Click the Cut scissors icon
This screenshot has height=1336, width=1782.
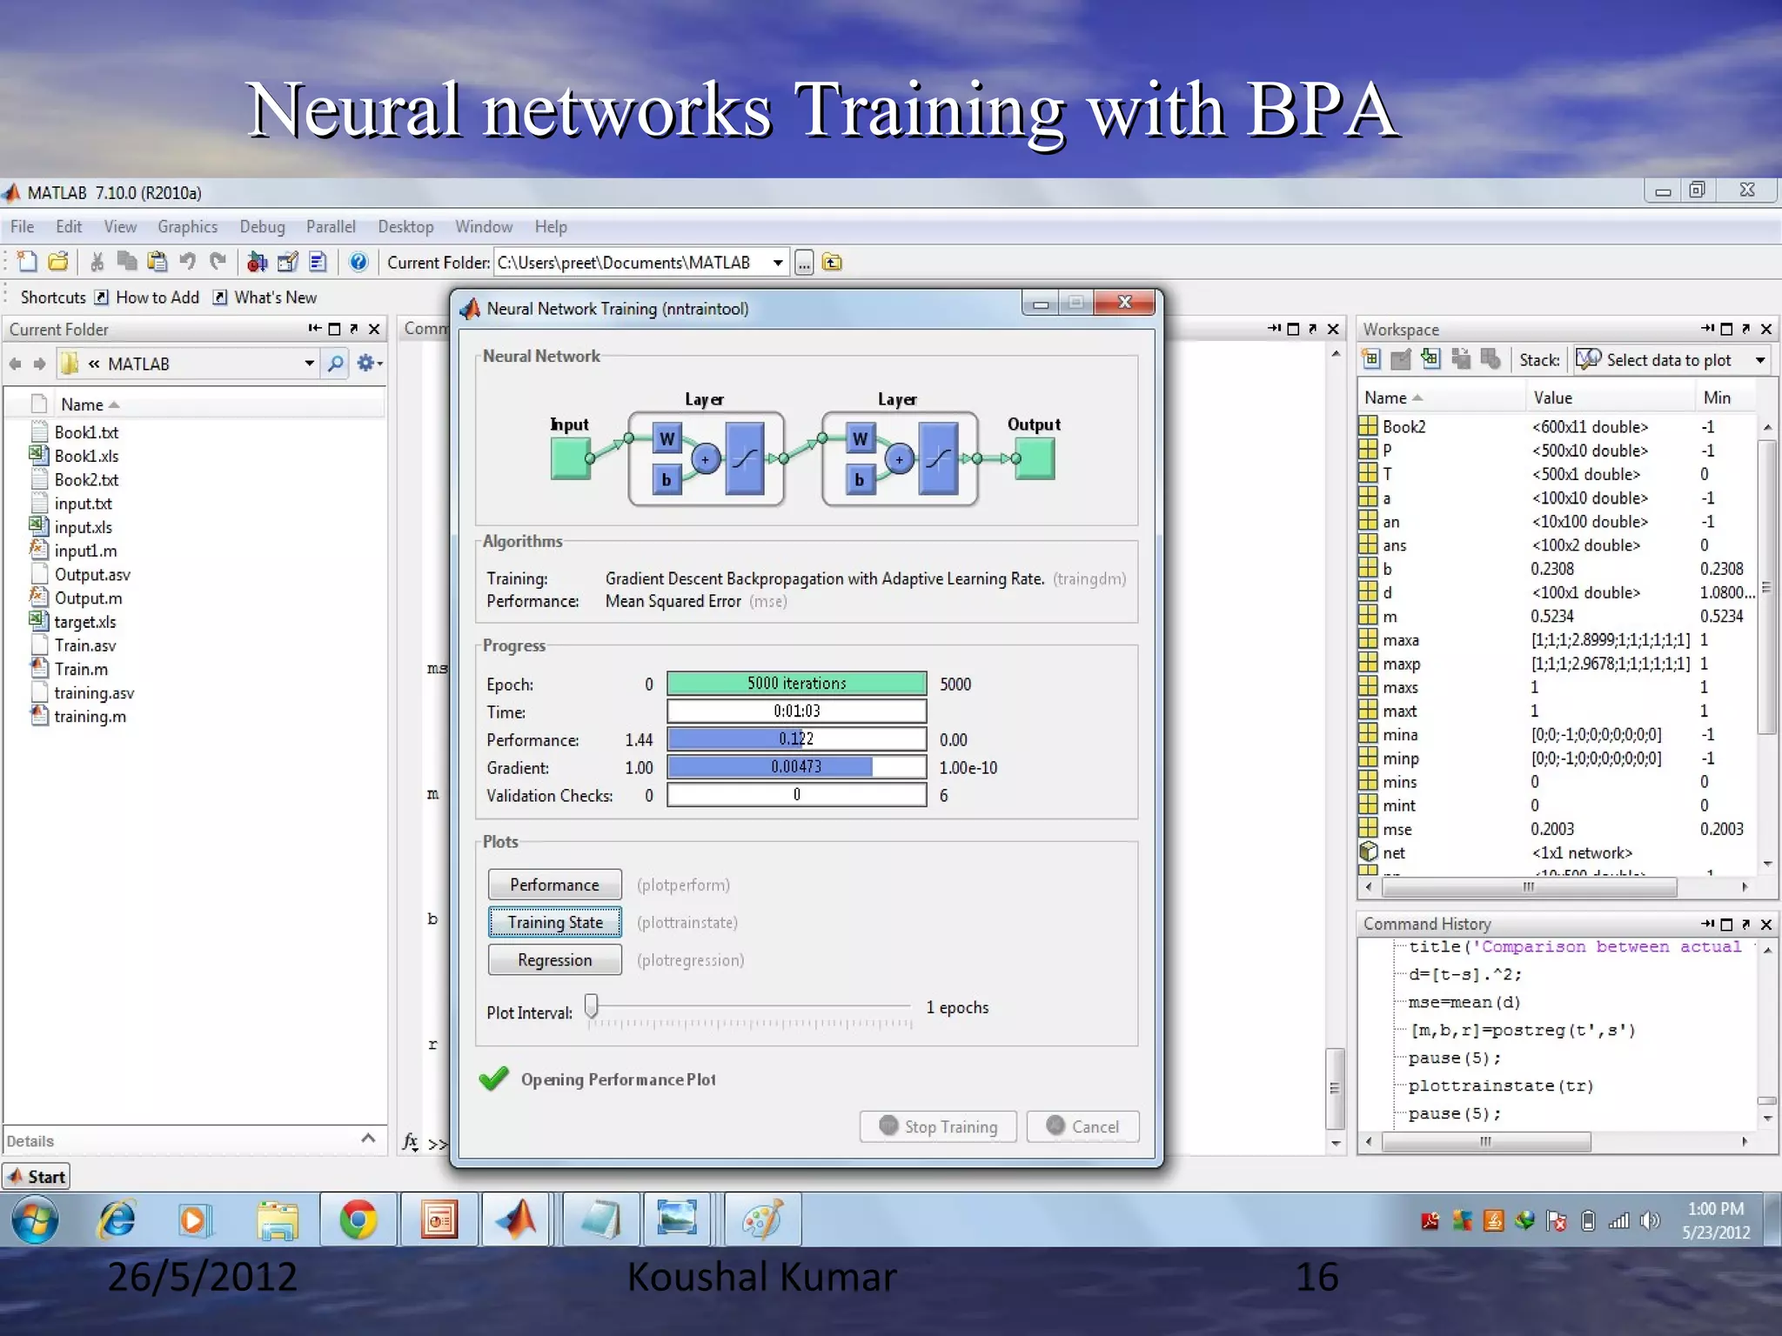tap(97, 261)
